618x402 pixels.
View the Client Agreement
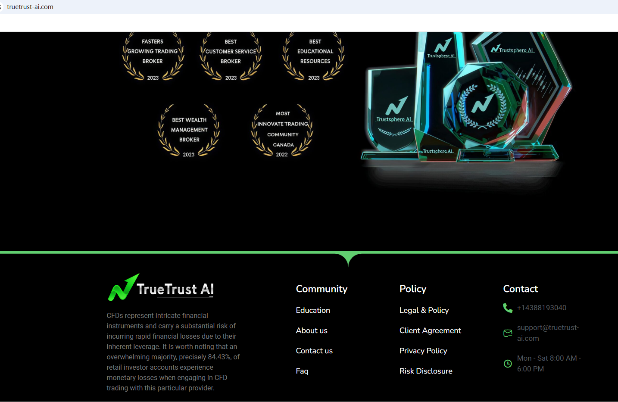pyautogui.click(x=430, y=330)
